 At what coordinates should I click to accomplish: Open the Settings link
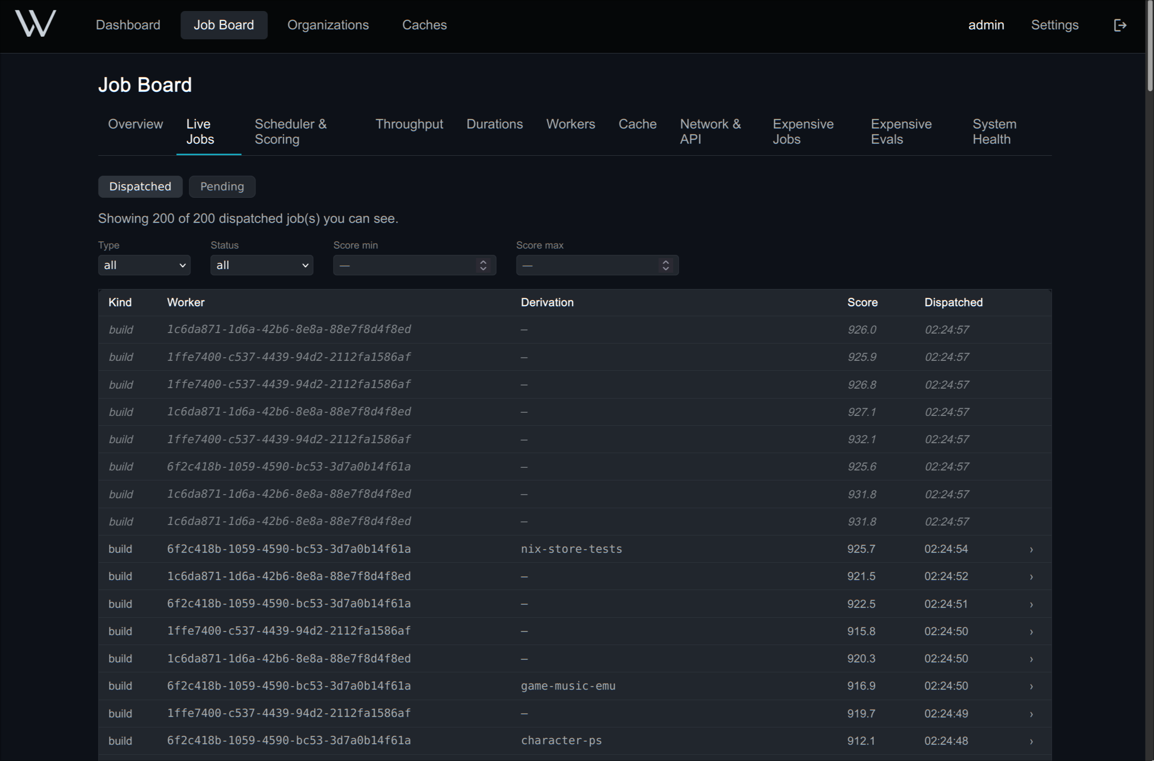(1055, 25)
